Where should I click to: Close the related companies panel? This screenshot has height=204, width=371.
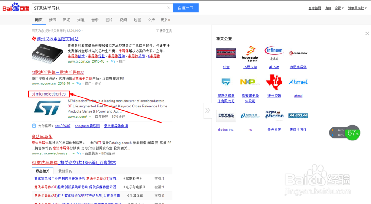click(367, 34)
